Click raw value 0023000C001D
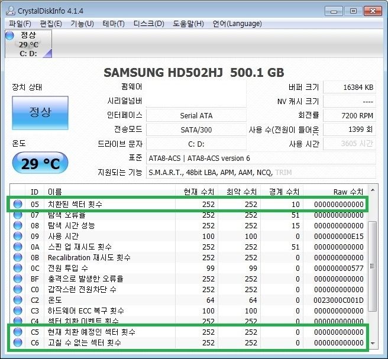Image resolution: width=388 pixels, height=359 pixels. pyautogui.click(x=338, y=300)
